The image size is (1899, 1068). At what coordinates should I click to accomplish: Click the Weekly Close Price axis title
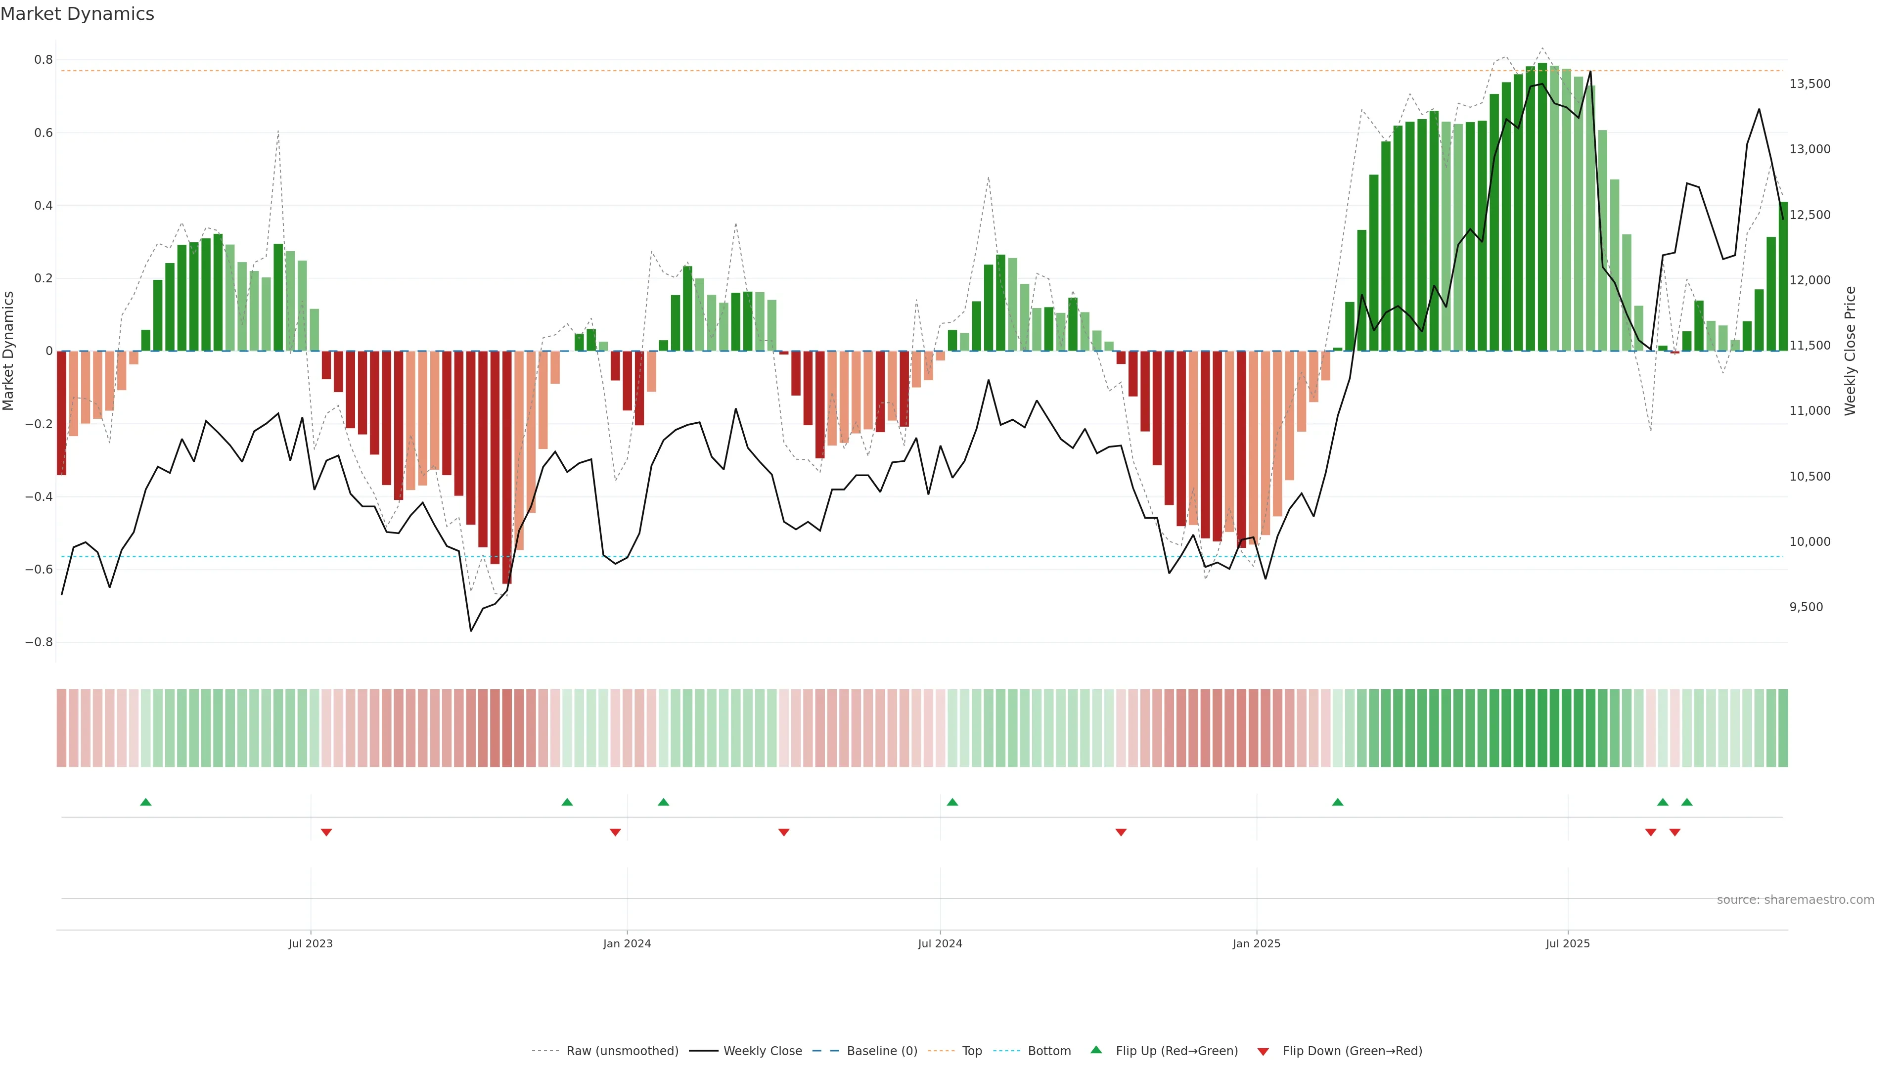click(1851, 351)
